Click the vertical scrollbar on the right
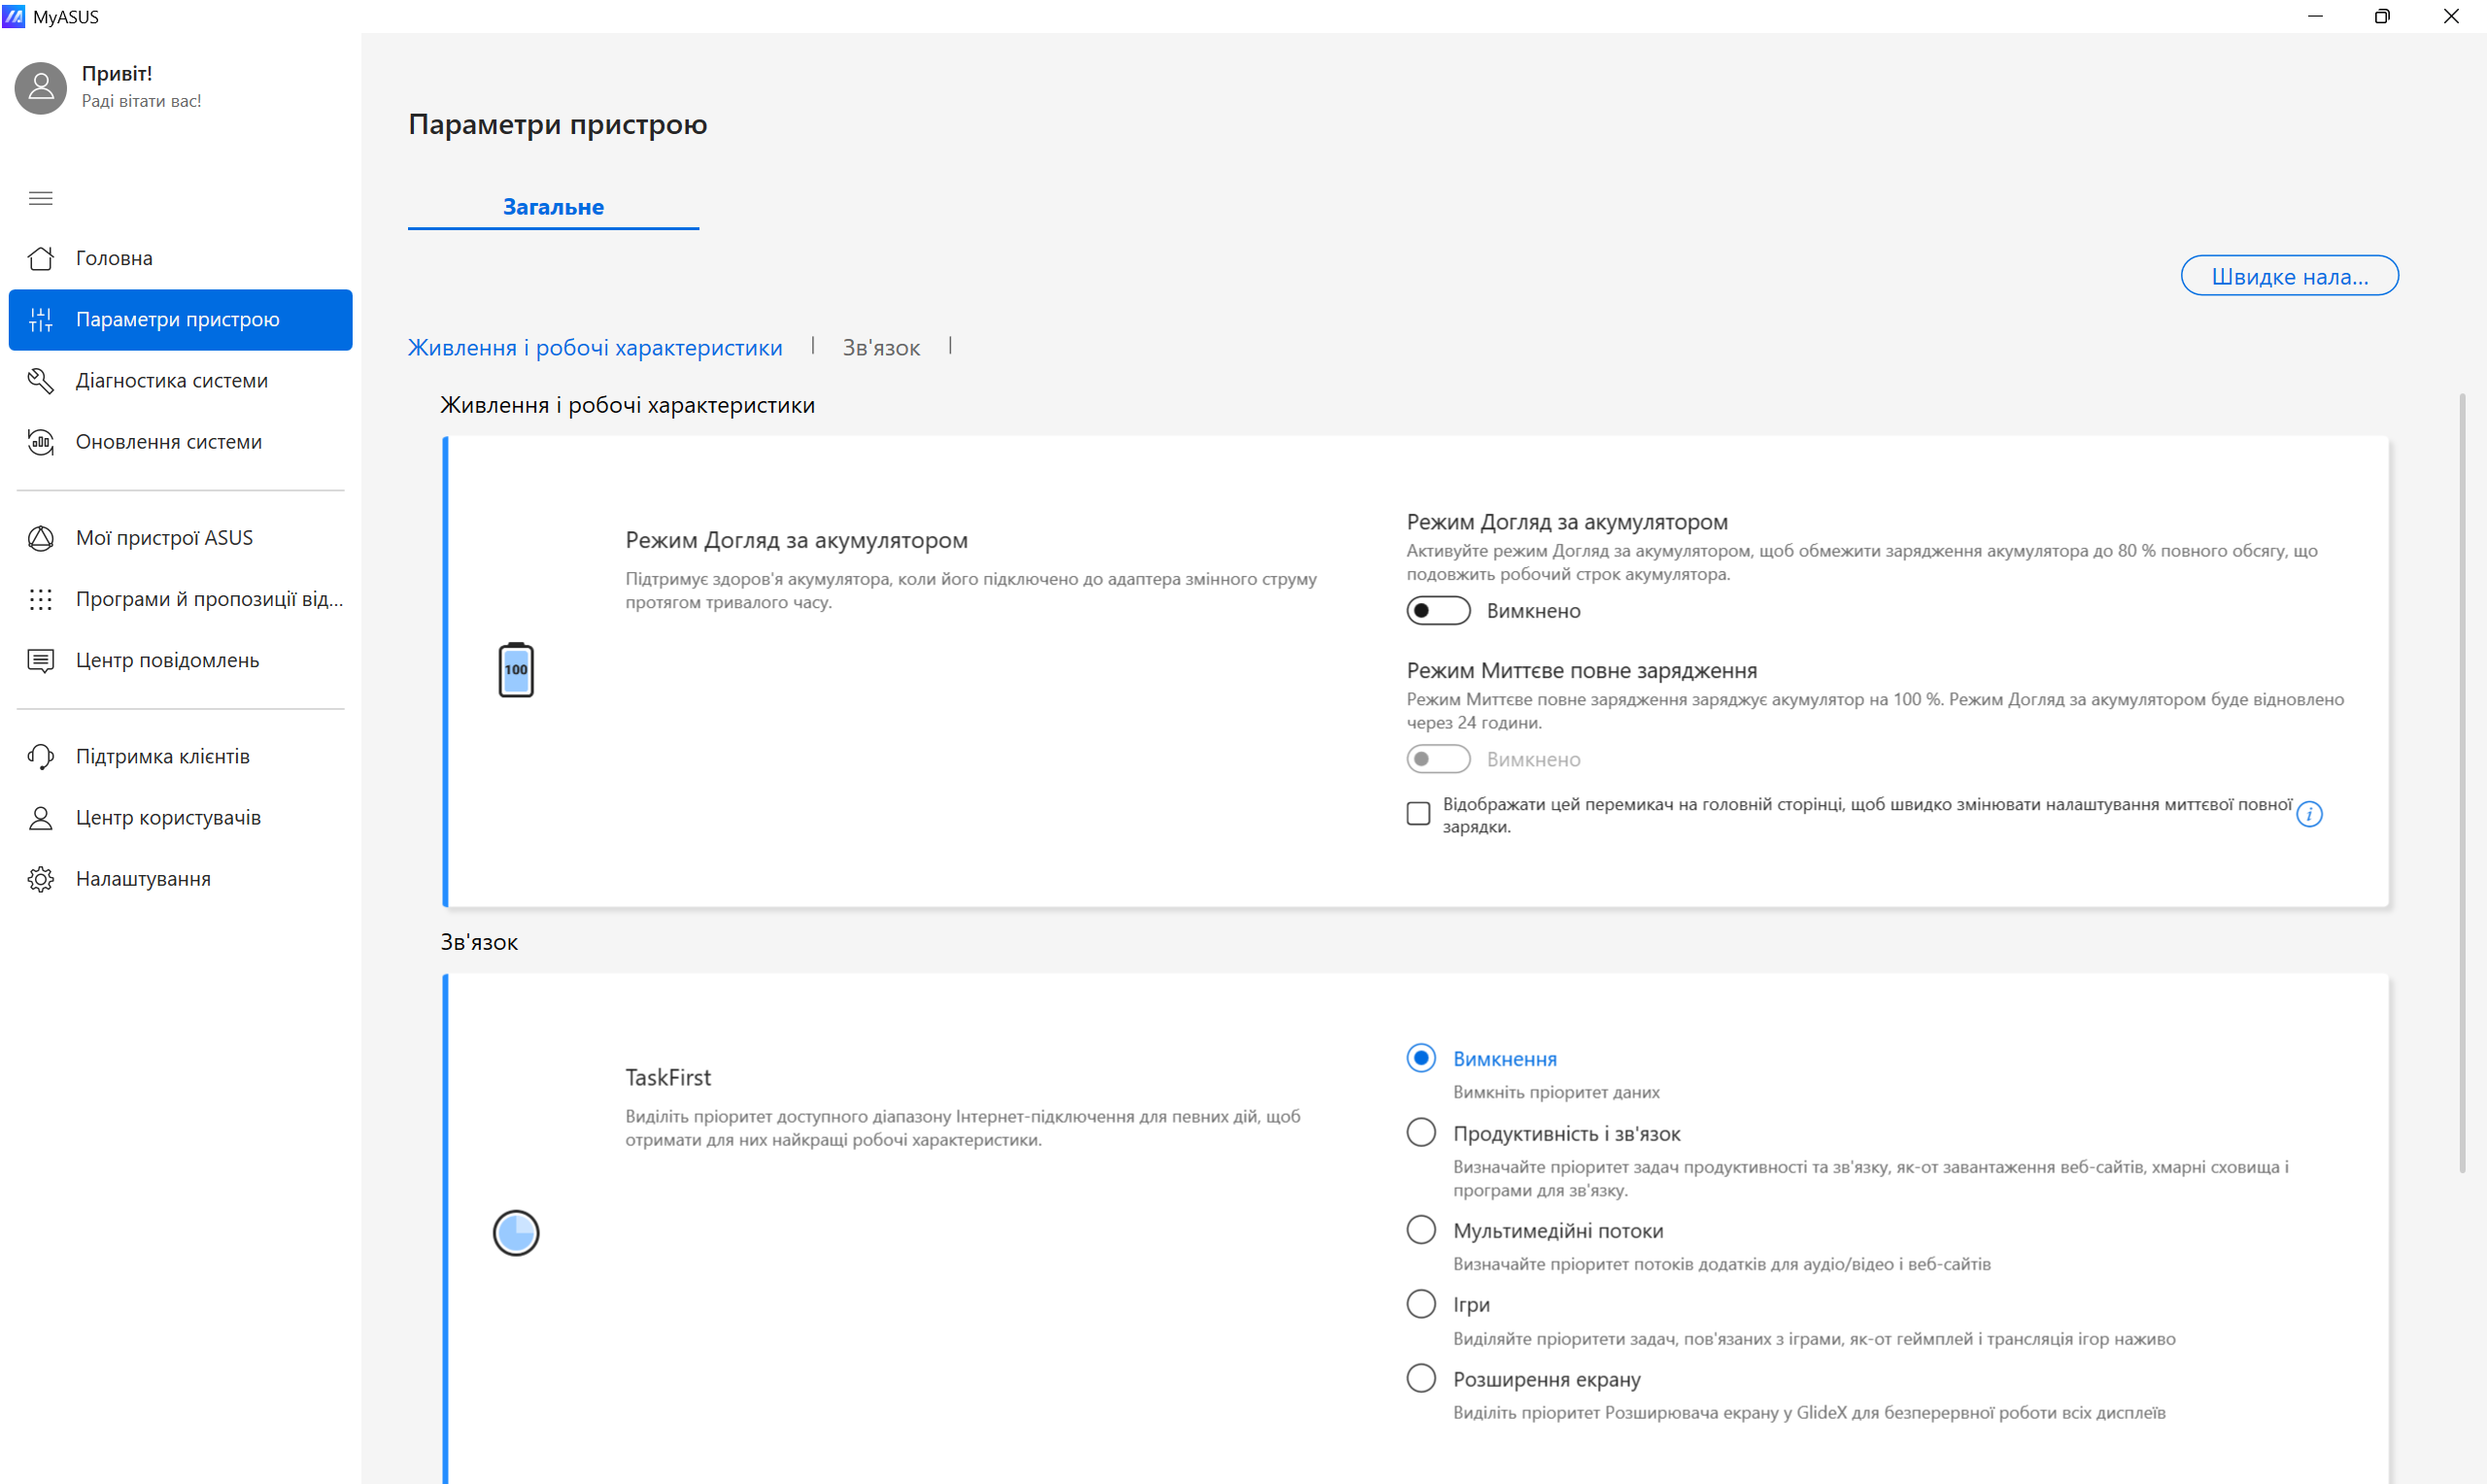 pos(2462,783)
